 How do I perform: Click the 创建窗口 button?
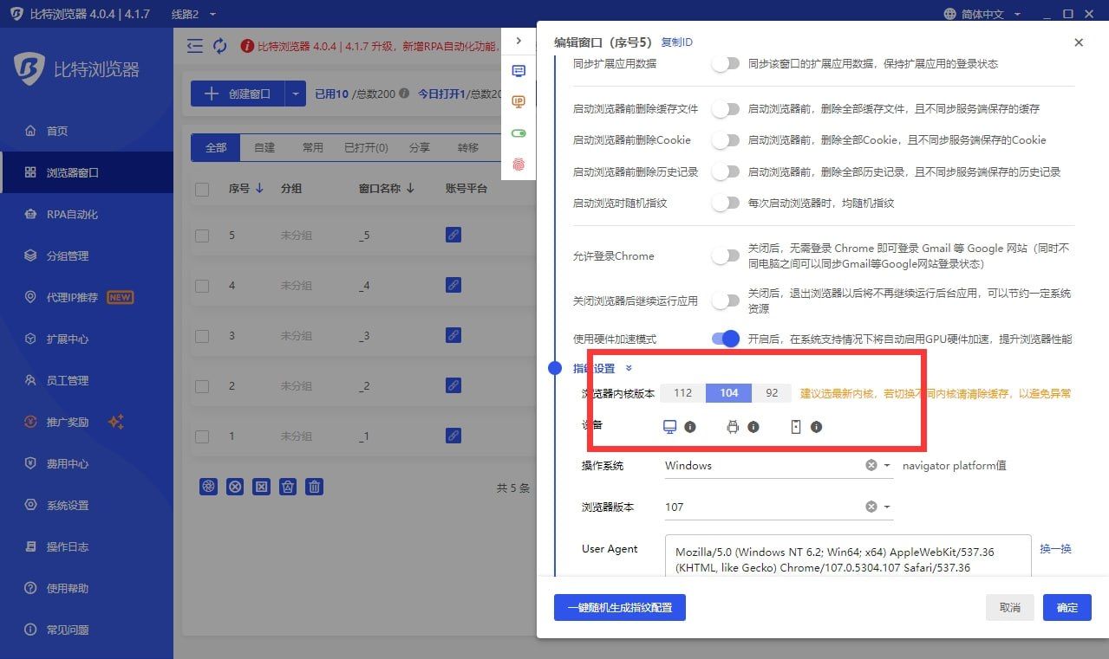[238, 94]
